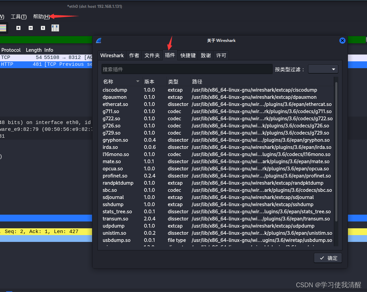The width and height of the screenshot is (367, 292).
Task: Select the g711.so plugin row
Action: click(x=218, y=111)
